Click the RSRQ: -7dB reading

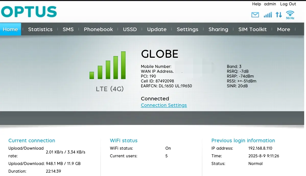tap(238, 72)
